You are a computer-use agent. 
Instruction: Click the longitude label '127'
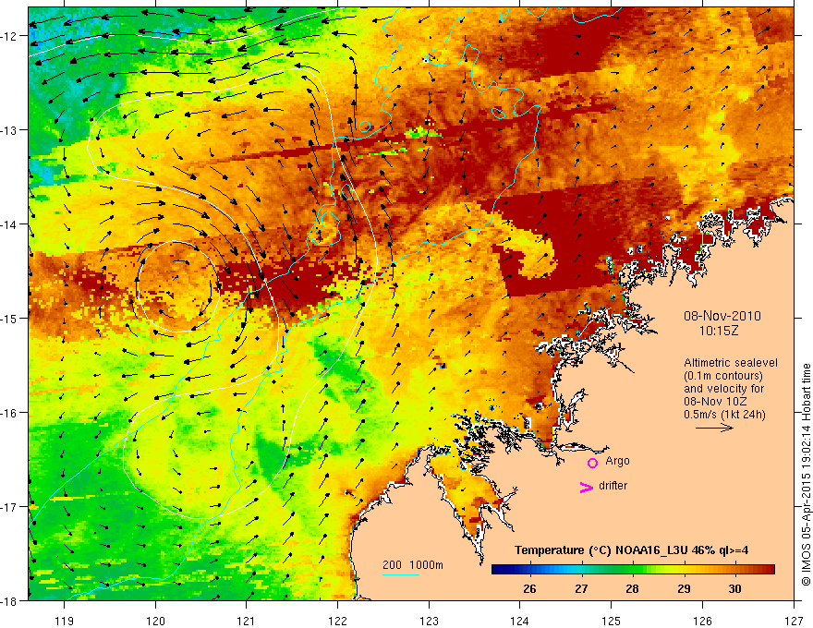click(794, 621)
